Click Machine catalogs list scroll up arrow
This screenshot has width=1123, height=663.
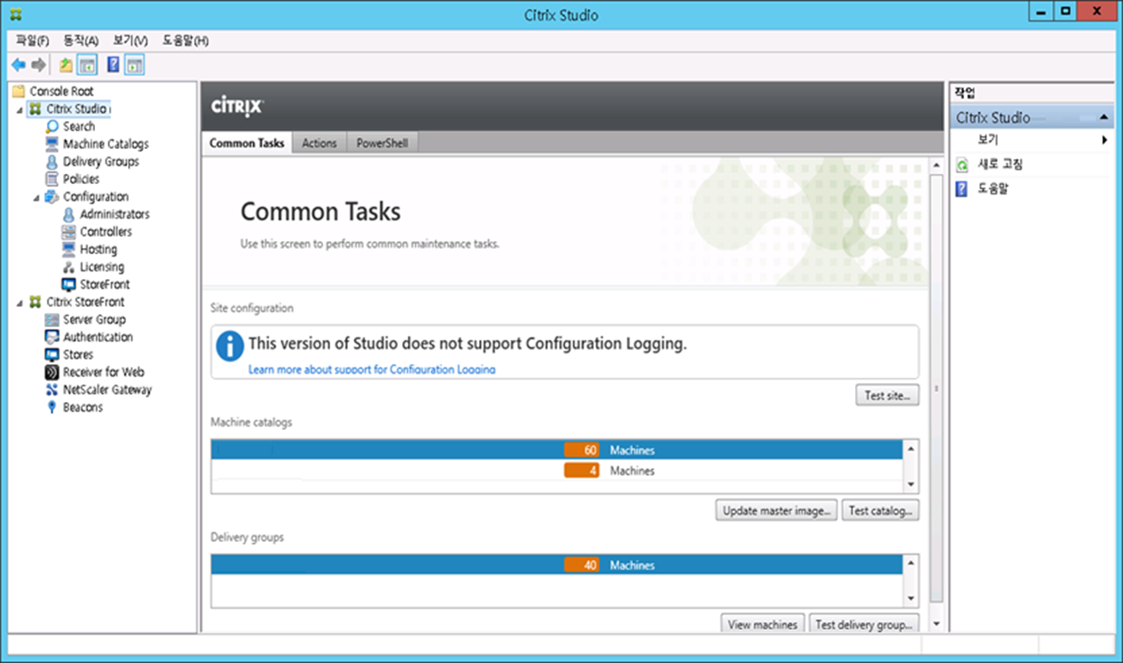pyautogui.click(x=910, y=449)
